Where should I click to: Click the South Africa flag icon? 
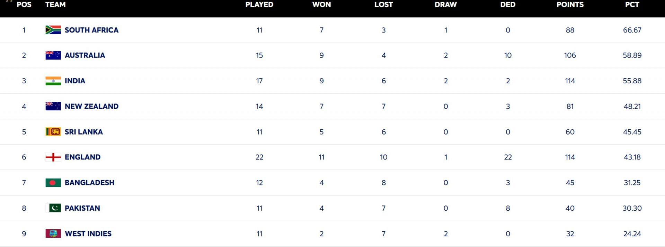pyautogui.click(x=53, y=30)
